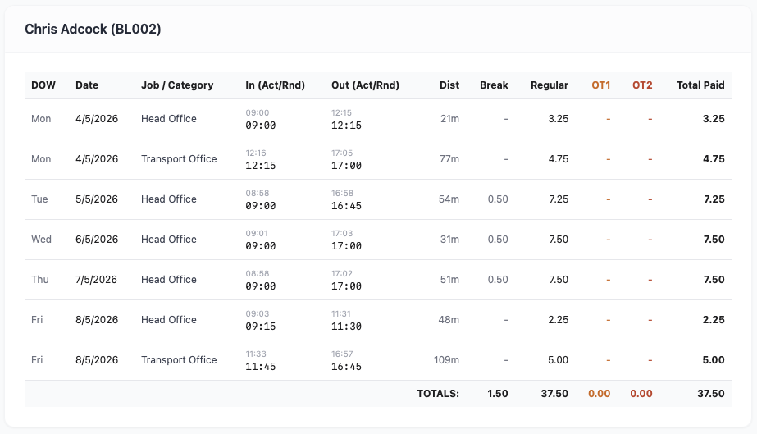This screenshot has height=434, width=757.
Task: Click the Break column header
Action: [x=494, y=85]
